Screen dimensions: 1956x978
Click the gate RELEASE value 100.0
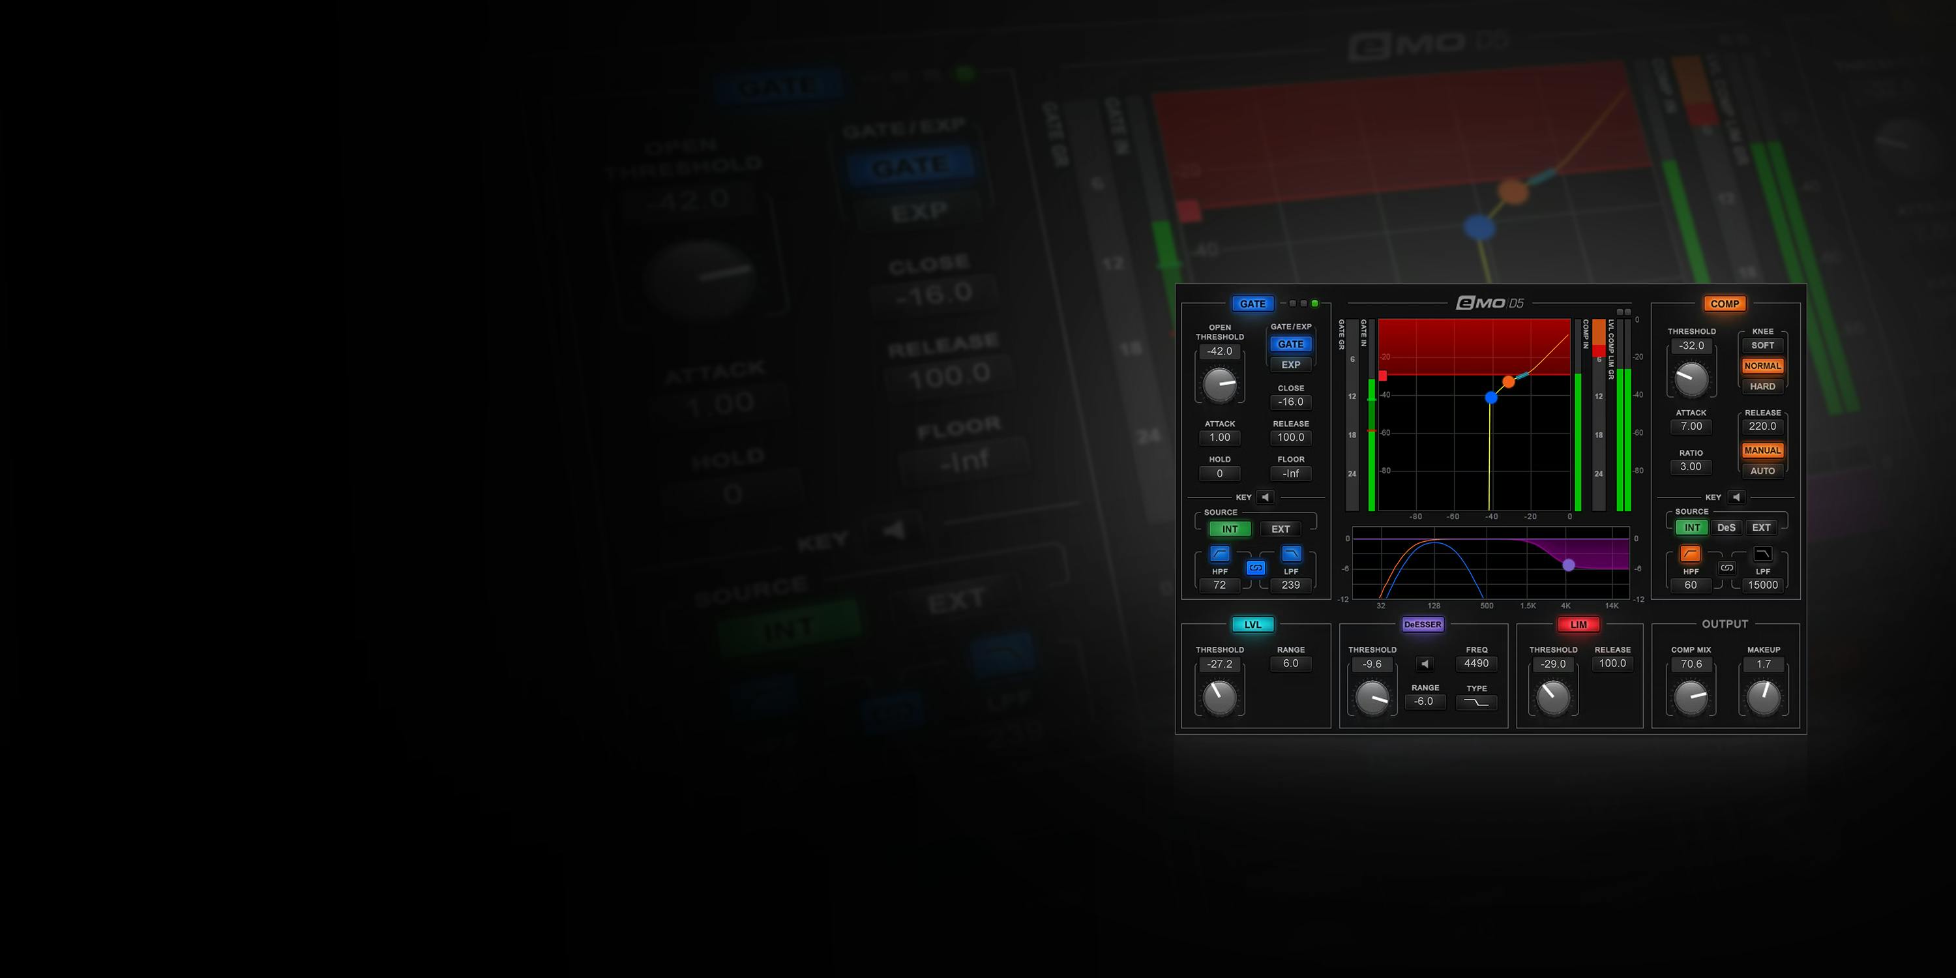pos(1291,437)
